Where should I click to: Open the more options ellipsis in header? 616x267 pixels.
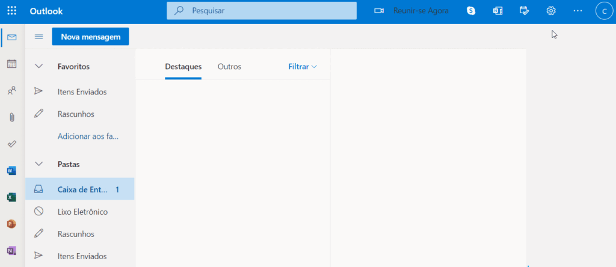(577, 11)
